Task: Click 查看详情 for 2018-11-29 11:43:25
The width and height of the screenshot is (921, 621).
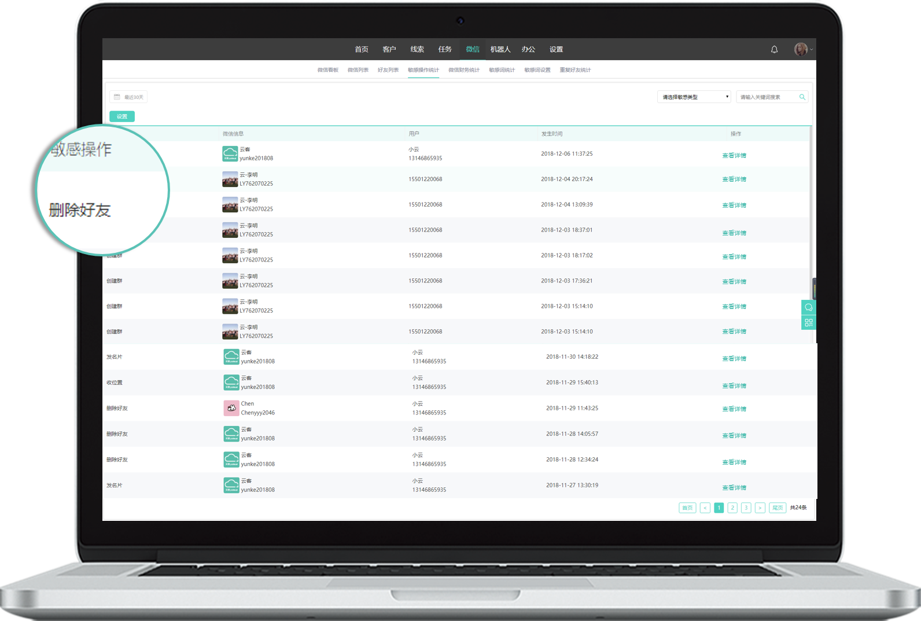Action: tap(734, 409)
